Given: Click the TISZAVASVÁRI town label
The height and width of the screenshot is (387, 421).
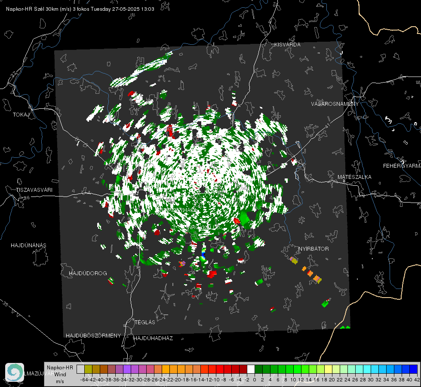Looking at the screenshot, I should pyautogui.click(x=34, y=190).
